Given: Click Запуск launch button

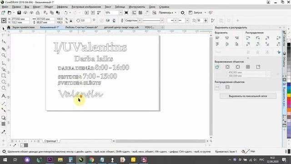Looking at the screenshot, I should (196, 13).
